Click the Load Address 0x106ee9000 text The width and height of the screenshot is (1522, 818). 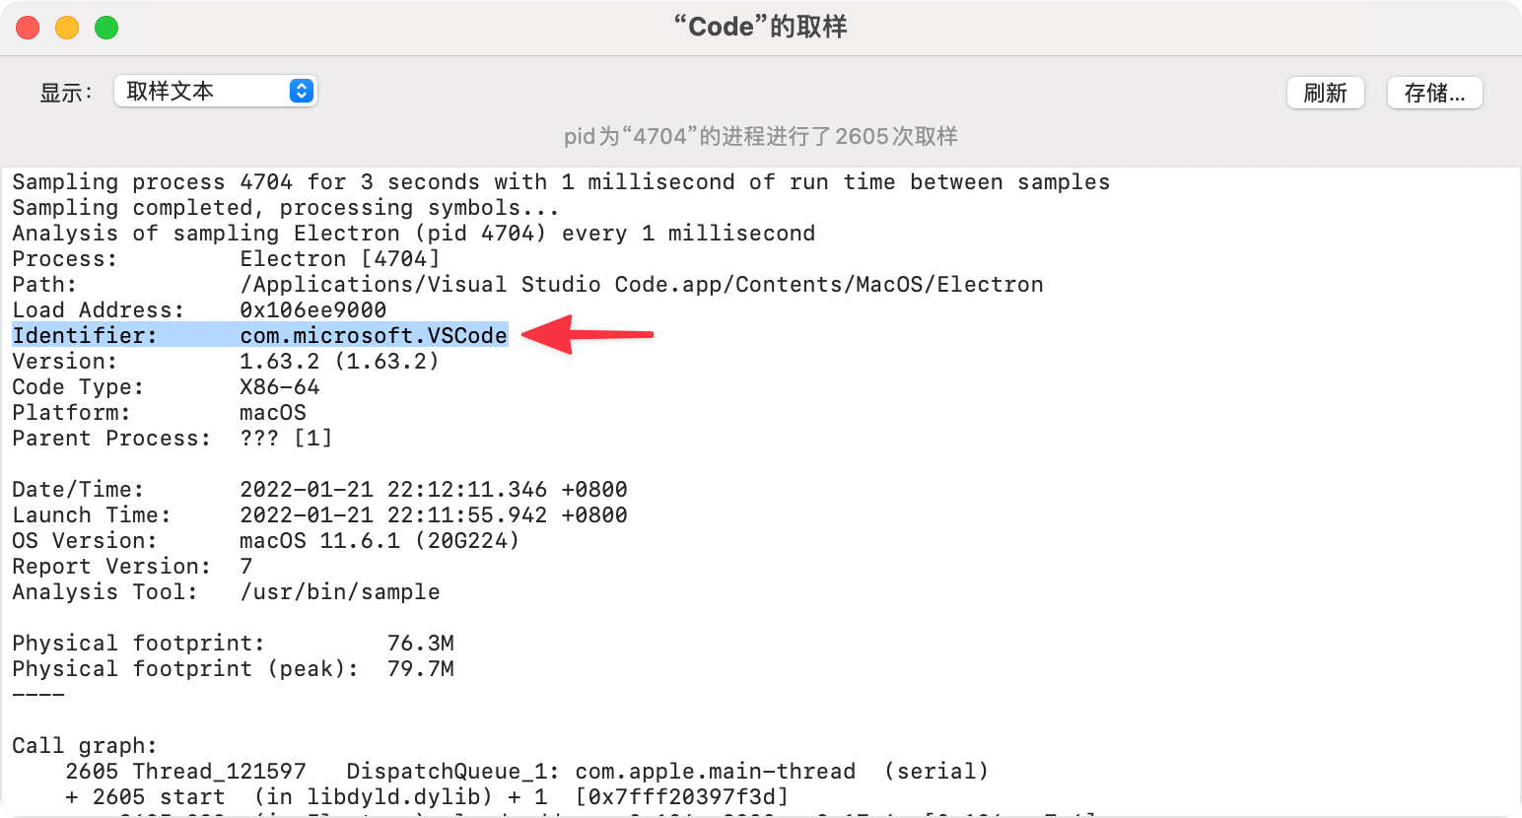(312, 310)
